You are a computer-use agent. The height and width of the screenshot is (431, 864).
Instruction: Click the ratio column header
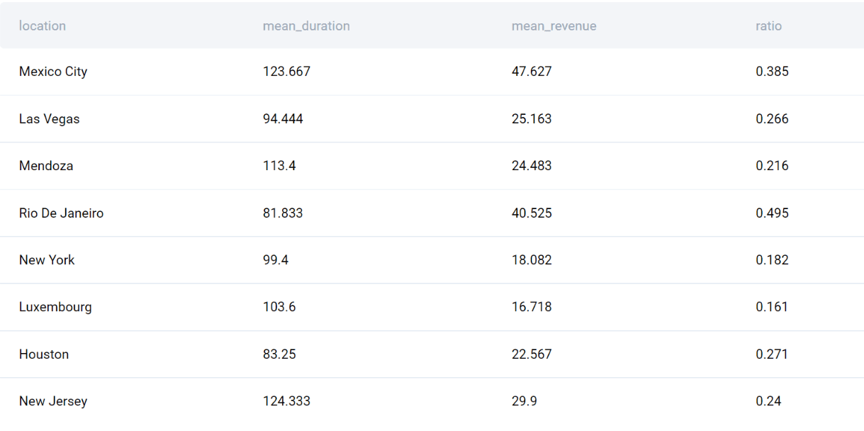768,26
